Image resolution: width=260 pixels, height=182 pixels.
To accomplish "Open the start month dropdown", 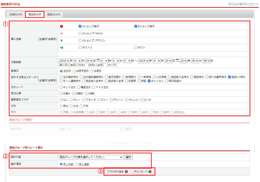I will [77, 61].
